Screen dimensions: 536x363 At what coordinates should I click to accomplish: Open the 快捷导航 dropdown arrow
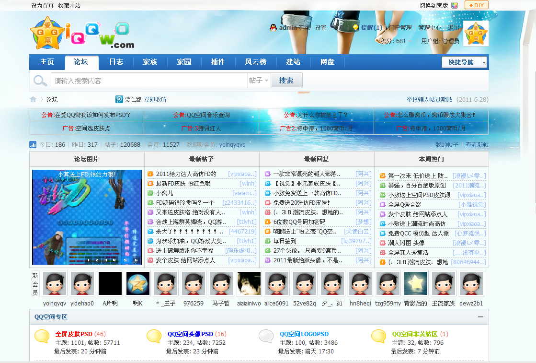(484, 62)
